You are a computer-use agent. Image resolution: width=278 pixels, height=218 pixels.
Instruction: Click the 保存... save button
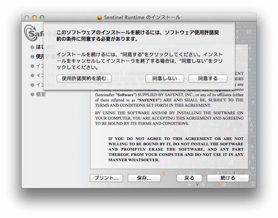tap(144, 178)
